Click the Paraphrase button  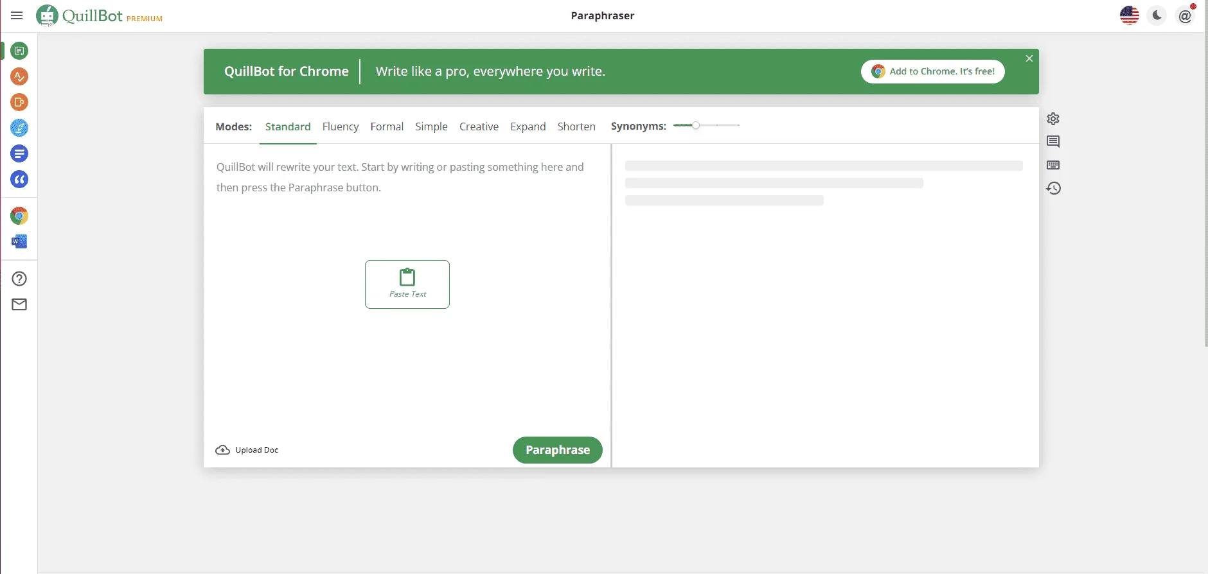click(x=558, y=450)
